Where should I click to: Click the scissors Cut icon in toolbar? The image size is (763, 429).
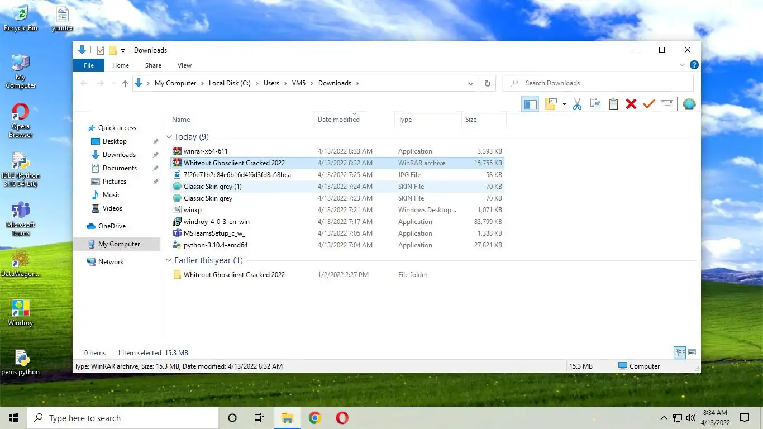[x=578, y=104]
